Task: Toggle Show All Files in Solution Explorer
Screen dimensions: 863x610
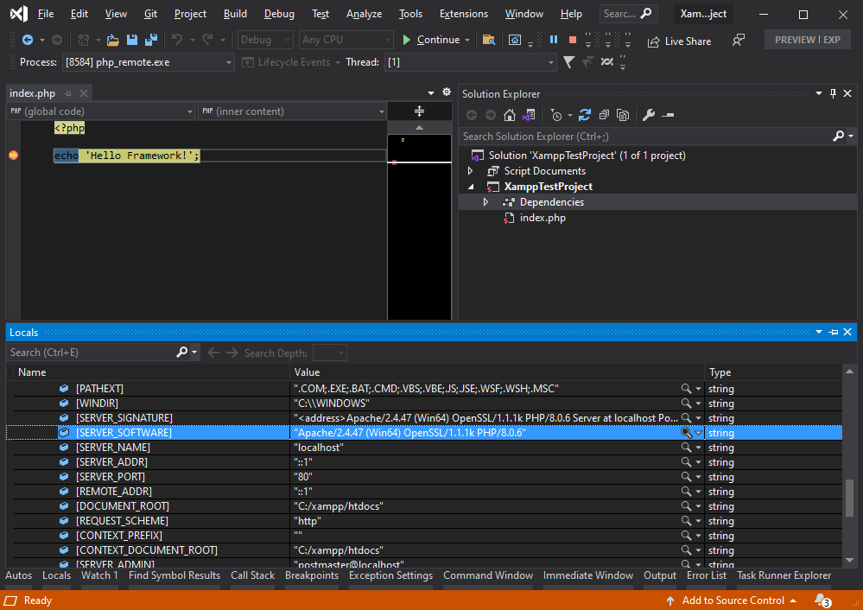Action: 623,115
